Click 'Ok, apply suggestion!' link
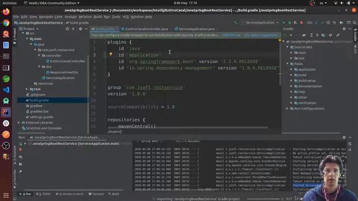Screen dimensions: 358x201 point(261,35)
